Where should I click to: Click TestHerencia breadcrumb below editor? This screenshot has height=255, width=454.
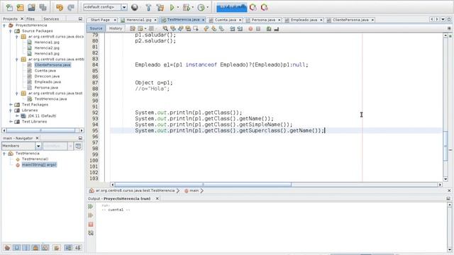coord(135,191)
